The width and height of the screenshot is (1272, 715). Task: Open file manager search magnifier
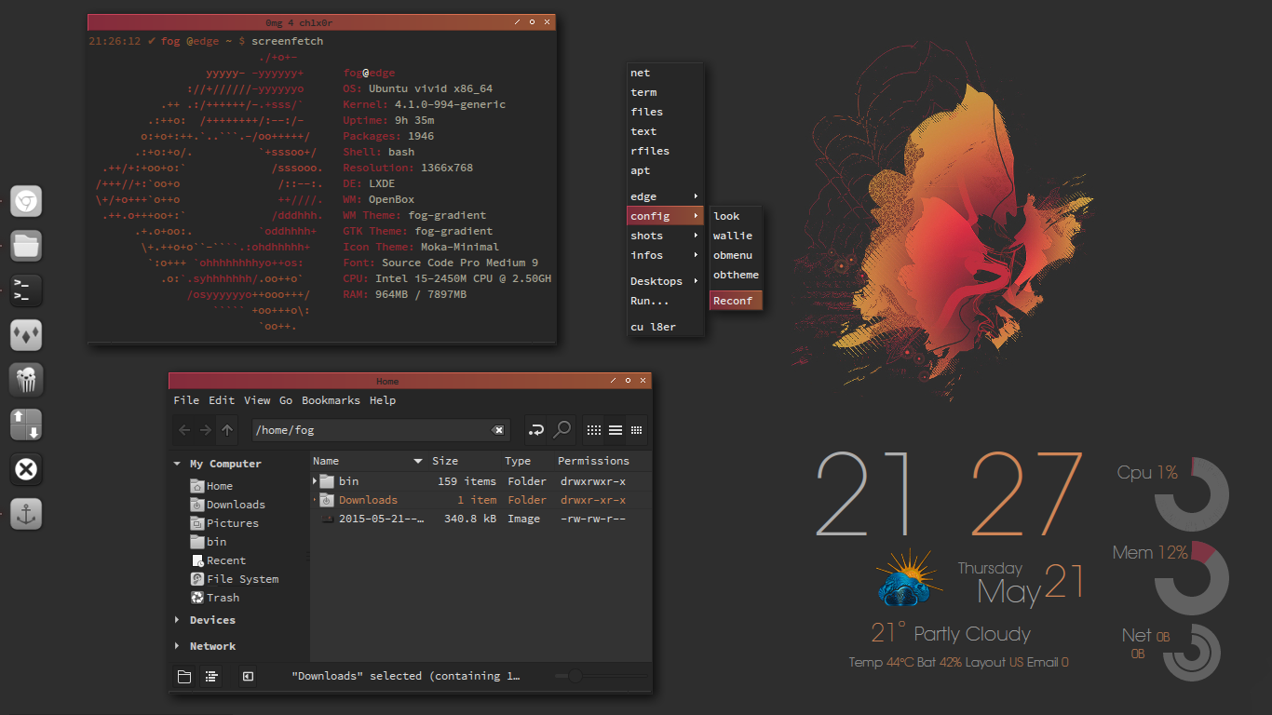[x=562, y=430]
